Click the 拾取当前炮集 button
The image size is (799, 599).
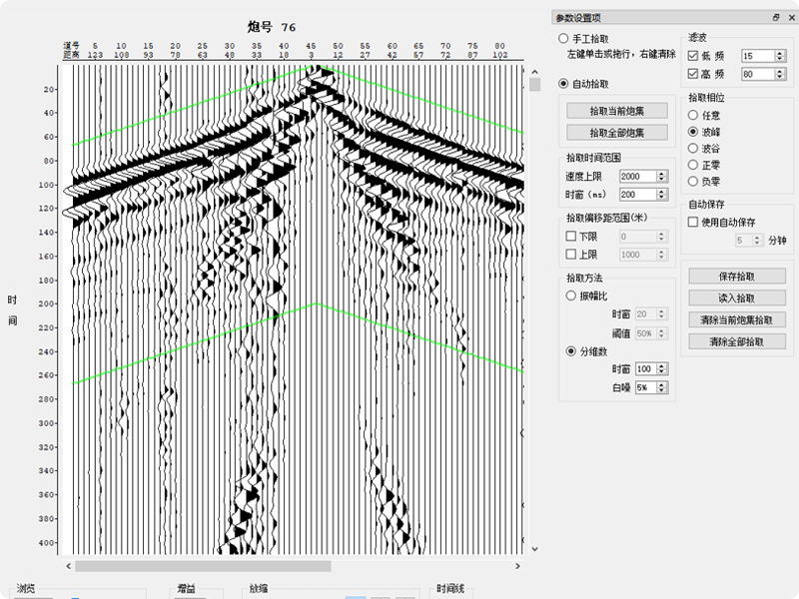point(616,111)
